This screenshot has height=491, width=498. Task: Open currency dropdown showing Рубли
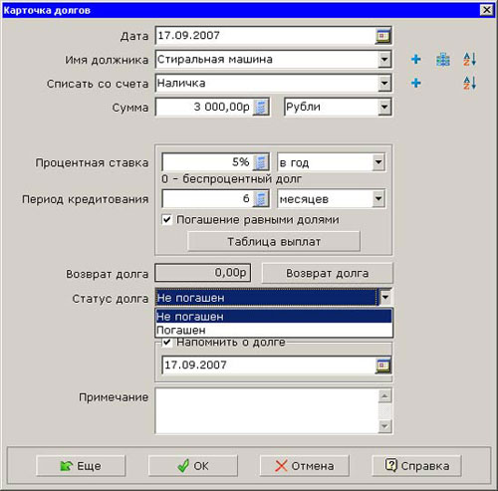[x=384, y=107]
